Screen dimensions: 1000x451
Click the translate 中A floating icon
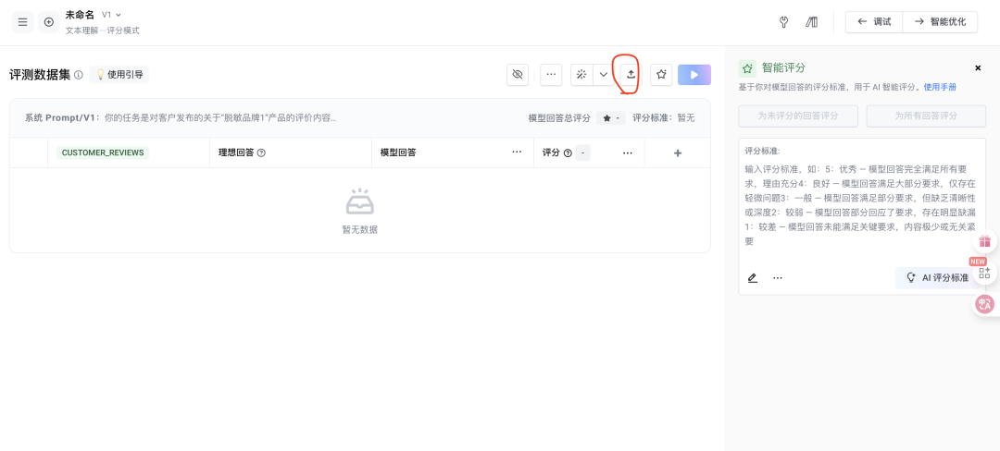coord(985,303)
